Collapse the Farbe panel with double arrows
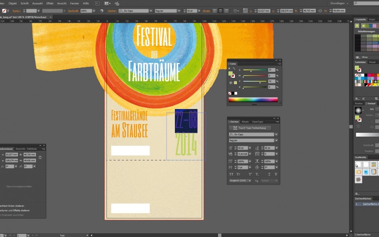 pos(276,60)
